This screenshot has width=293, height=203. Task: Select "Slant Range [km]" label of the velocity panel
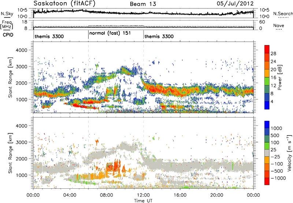click(x=10, y=153)
